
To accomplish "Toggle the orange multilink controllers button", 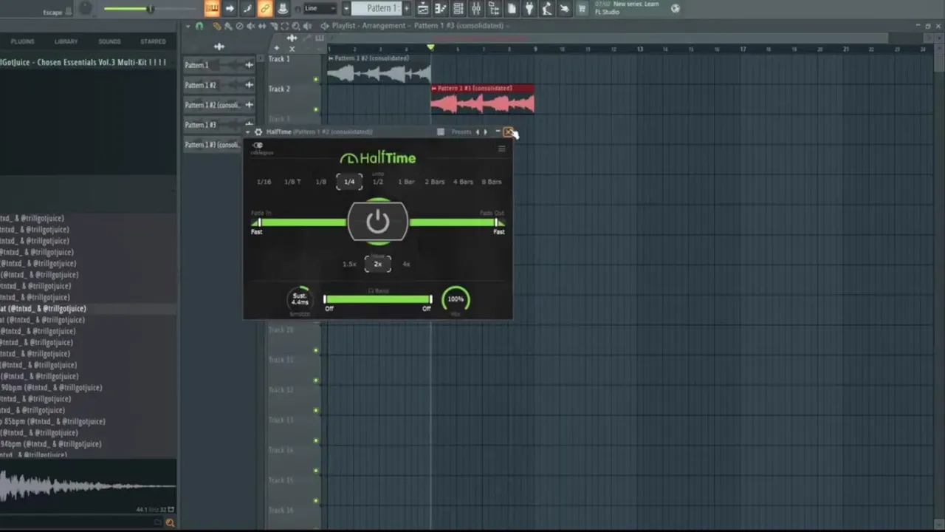I will coord(264,8).
